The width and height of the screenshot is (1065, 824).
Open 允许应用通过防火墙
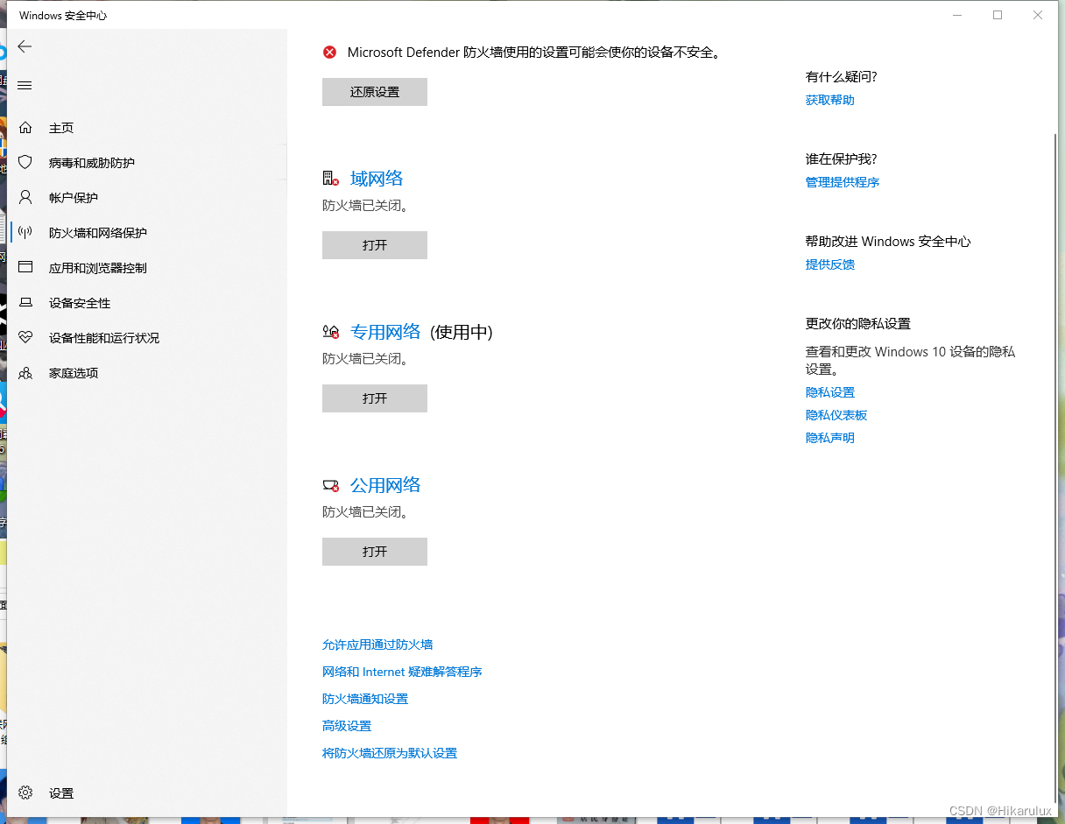point(377,644)
